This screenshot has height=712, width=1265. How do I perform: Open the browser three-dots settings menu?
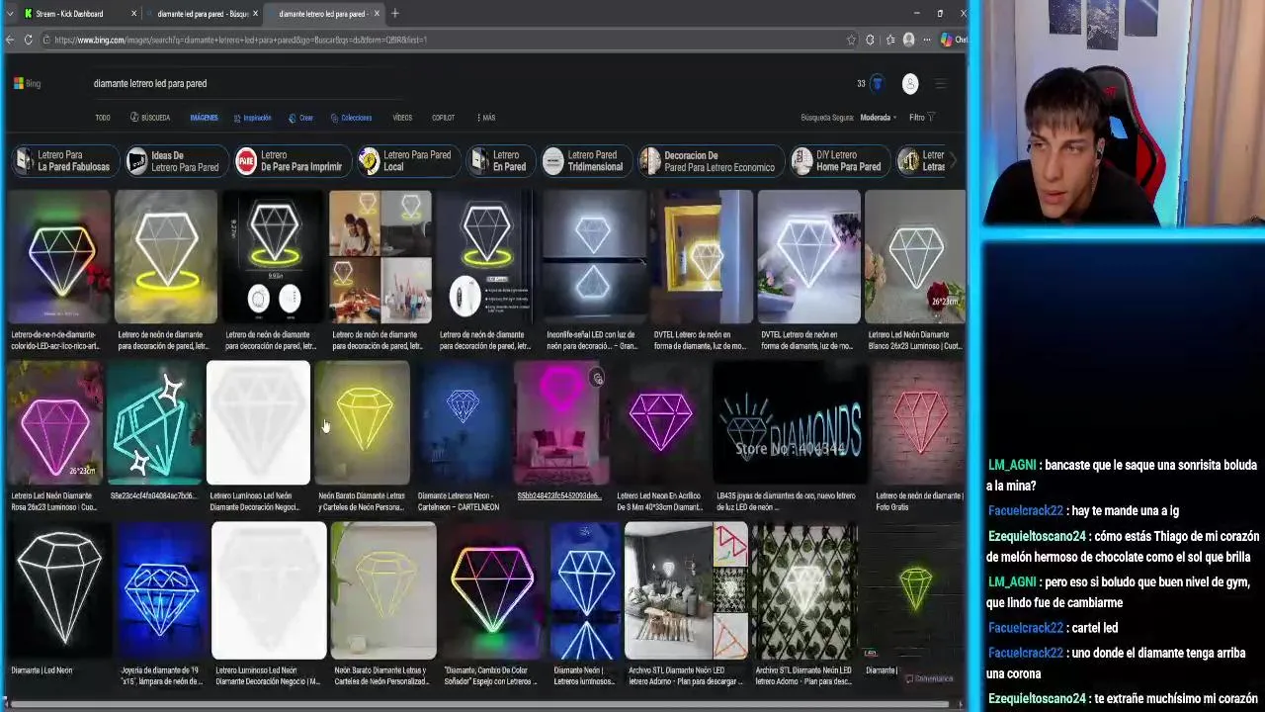point(927,40)
